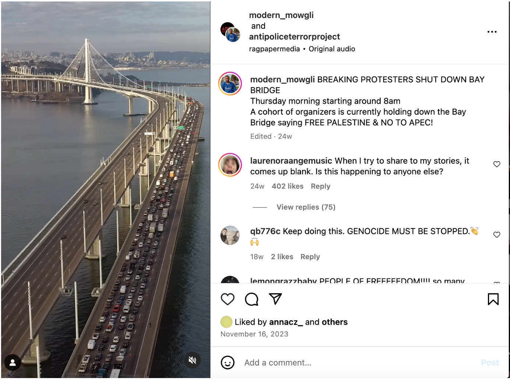Like laurenoraangemusic's comment

pyautogui.click(x=497, y=164)
